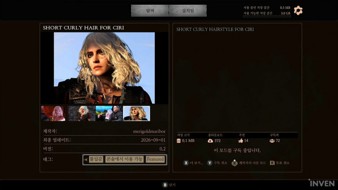The height and width of the screenshot is (190, 338).
Task: Click the mod.io gear logo icon
Action: [x=298, y=11]
